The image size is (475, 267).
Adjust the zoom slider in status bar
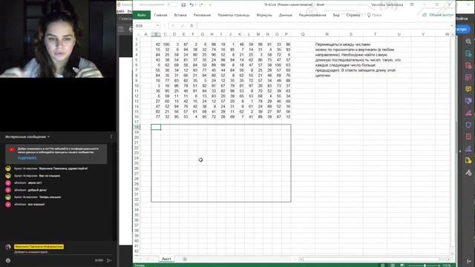[x=424, y=266]
